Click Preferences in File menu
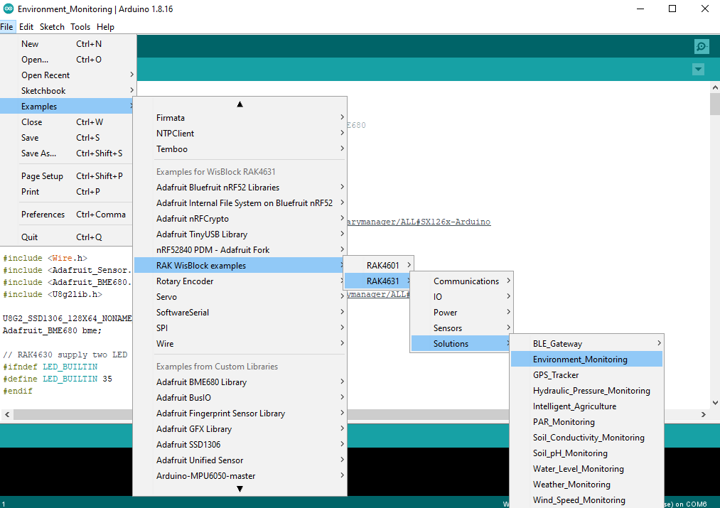 pyautogui.click(x=43, y=215)
